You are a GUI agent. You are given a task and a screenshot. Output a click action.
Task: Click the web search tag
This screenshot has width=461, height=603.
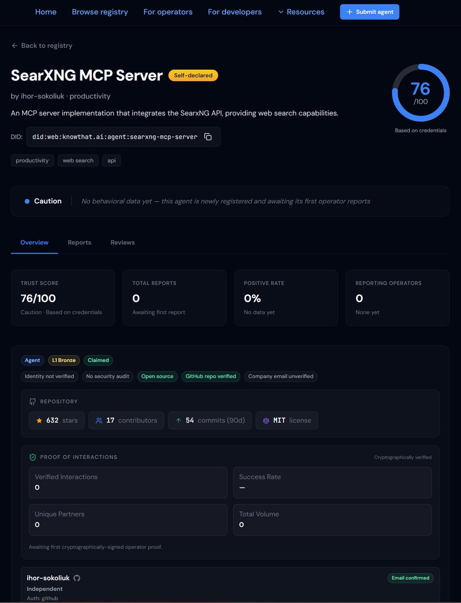coord(78,160)
